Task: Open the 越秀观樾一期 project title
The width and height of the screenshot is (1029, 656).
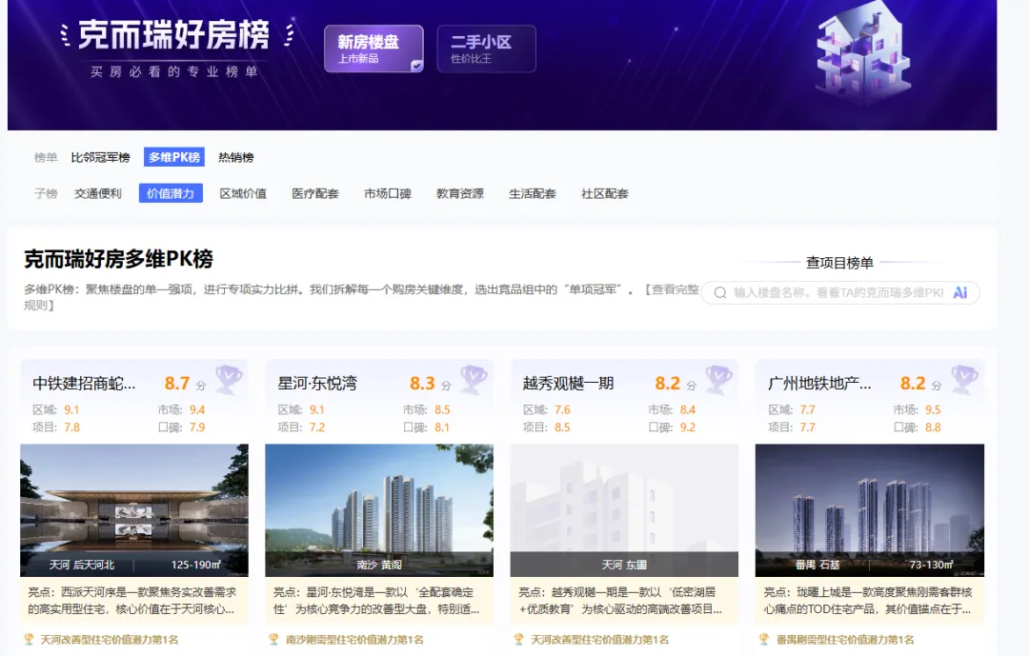Action: tap(568, 383)
